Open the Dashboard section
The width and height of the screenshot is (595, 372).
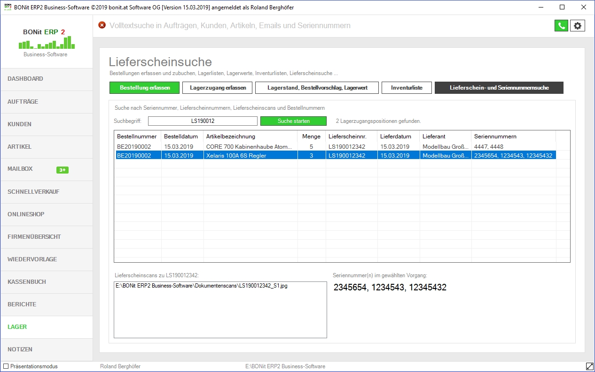[x=46, y=79]
